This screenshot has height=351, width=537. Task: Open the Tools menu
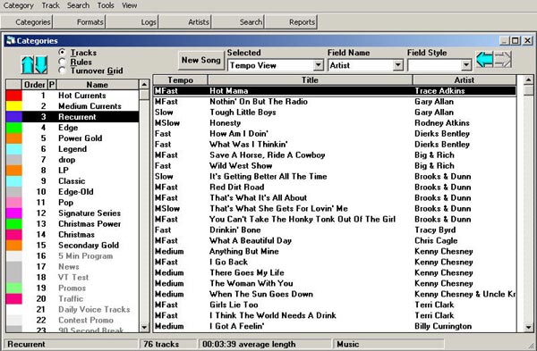[x=106, y=5]
